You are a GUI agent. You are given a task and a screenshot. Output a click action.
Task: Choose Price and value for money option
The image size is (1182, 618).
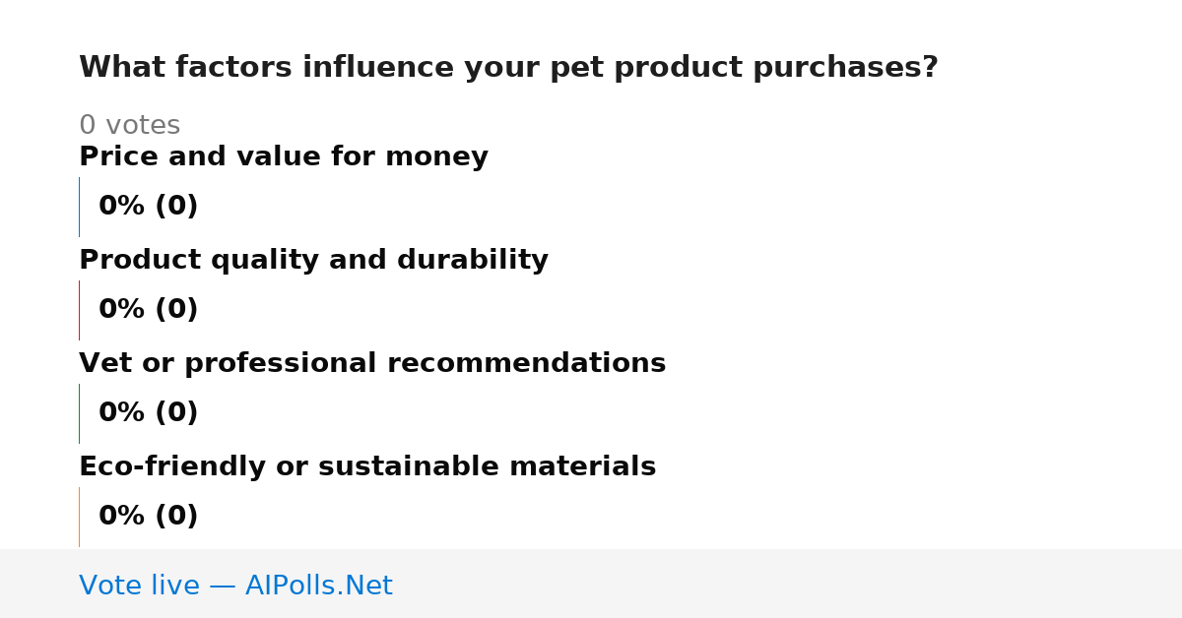(x=284, y=157)
